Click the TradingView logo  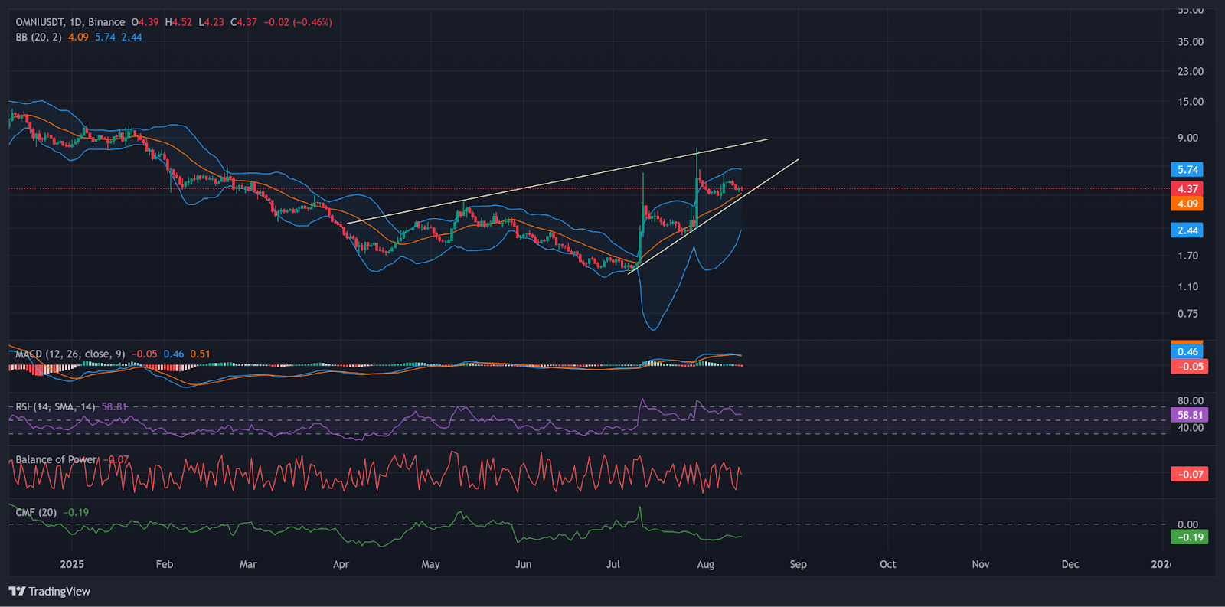click(50, 591)
